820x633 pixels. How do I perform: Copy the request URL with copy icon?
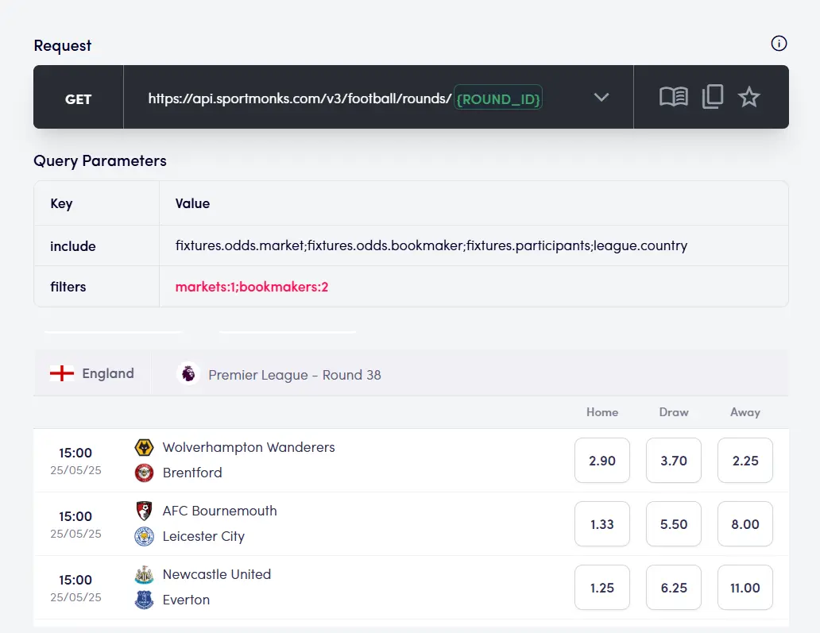coord(712,97)
